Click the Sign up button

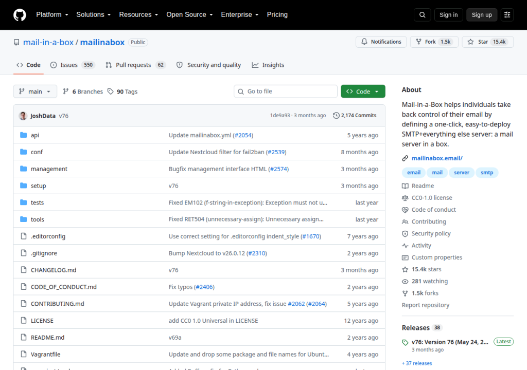(x=482, y=15)
